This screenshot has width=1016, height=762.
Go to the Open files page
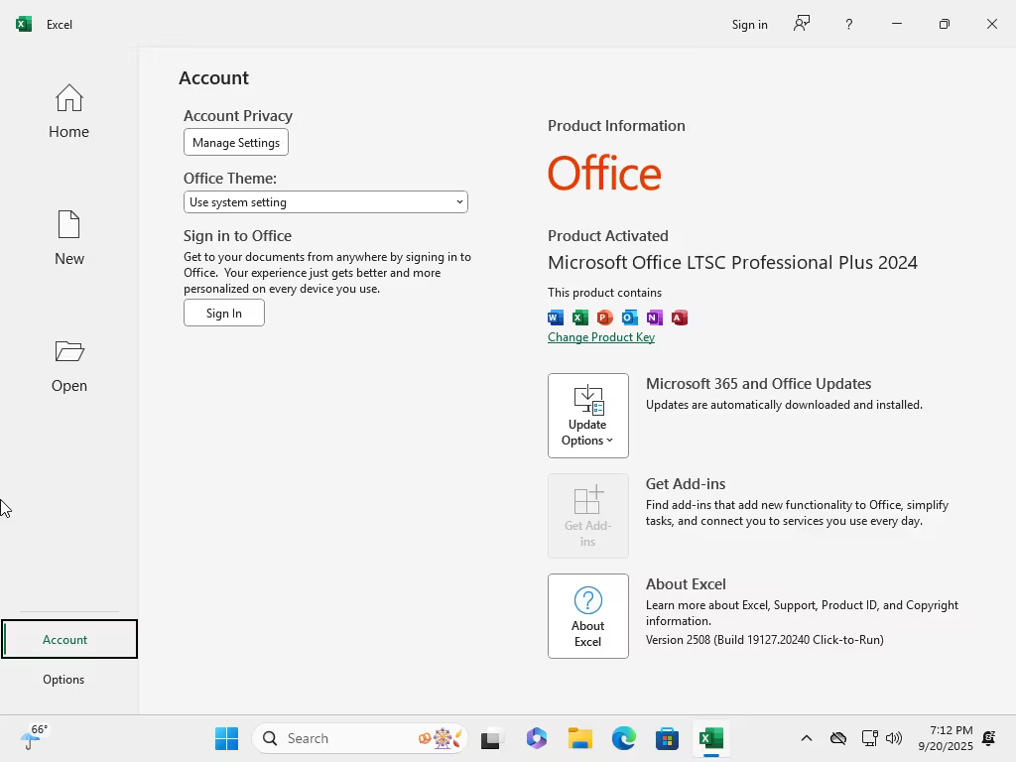pos(68,365)
